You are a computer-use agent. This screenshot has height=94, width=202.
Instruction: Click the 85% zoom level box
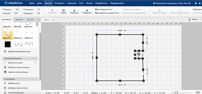pos(198,92)
